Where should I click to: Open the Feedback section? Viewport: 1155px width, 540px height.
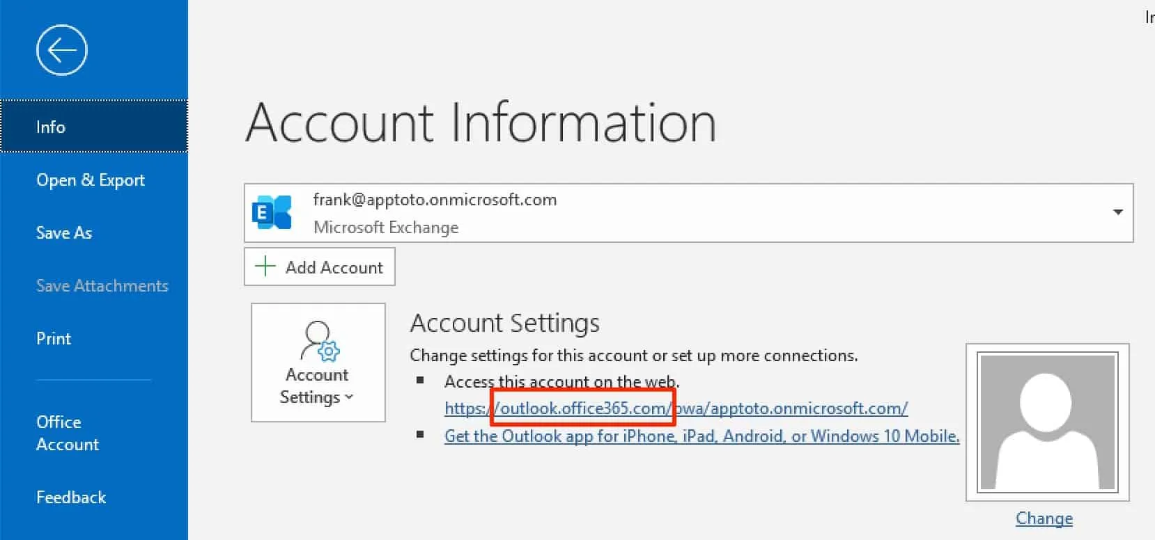coord(70,496)
